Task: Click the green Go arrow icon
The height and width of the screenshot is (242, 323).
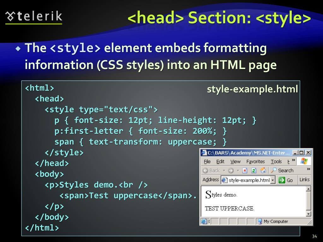Action: coord(281,180)
